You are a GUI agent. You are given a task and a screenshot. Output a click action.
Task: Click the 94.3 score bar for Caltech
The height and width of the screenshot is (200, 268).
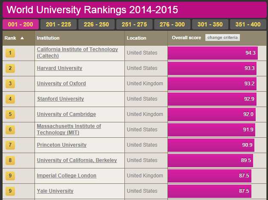(213, 53)
